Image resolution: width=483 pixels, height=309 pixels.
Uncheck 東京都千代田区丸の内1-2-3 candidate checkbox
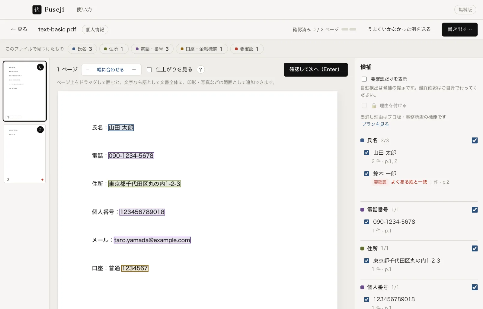point(366,261)
